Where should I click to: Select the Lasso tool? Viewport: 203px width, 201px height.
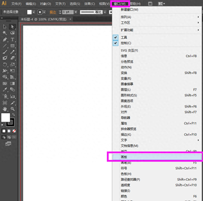[12, 33]
